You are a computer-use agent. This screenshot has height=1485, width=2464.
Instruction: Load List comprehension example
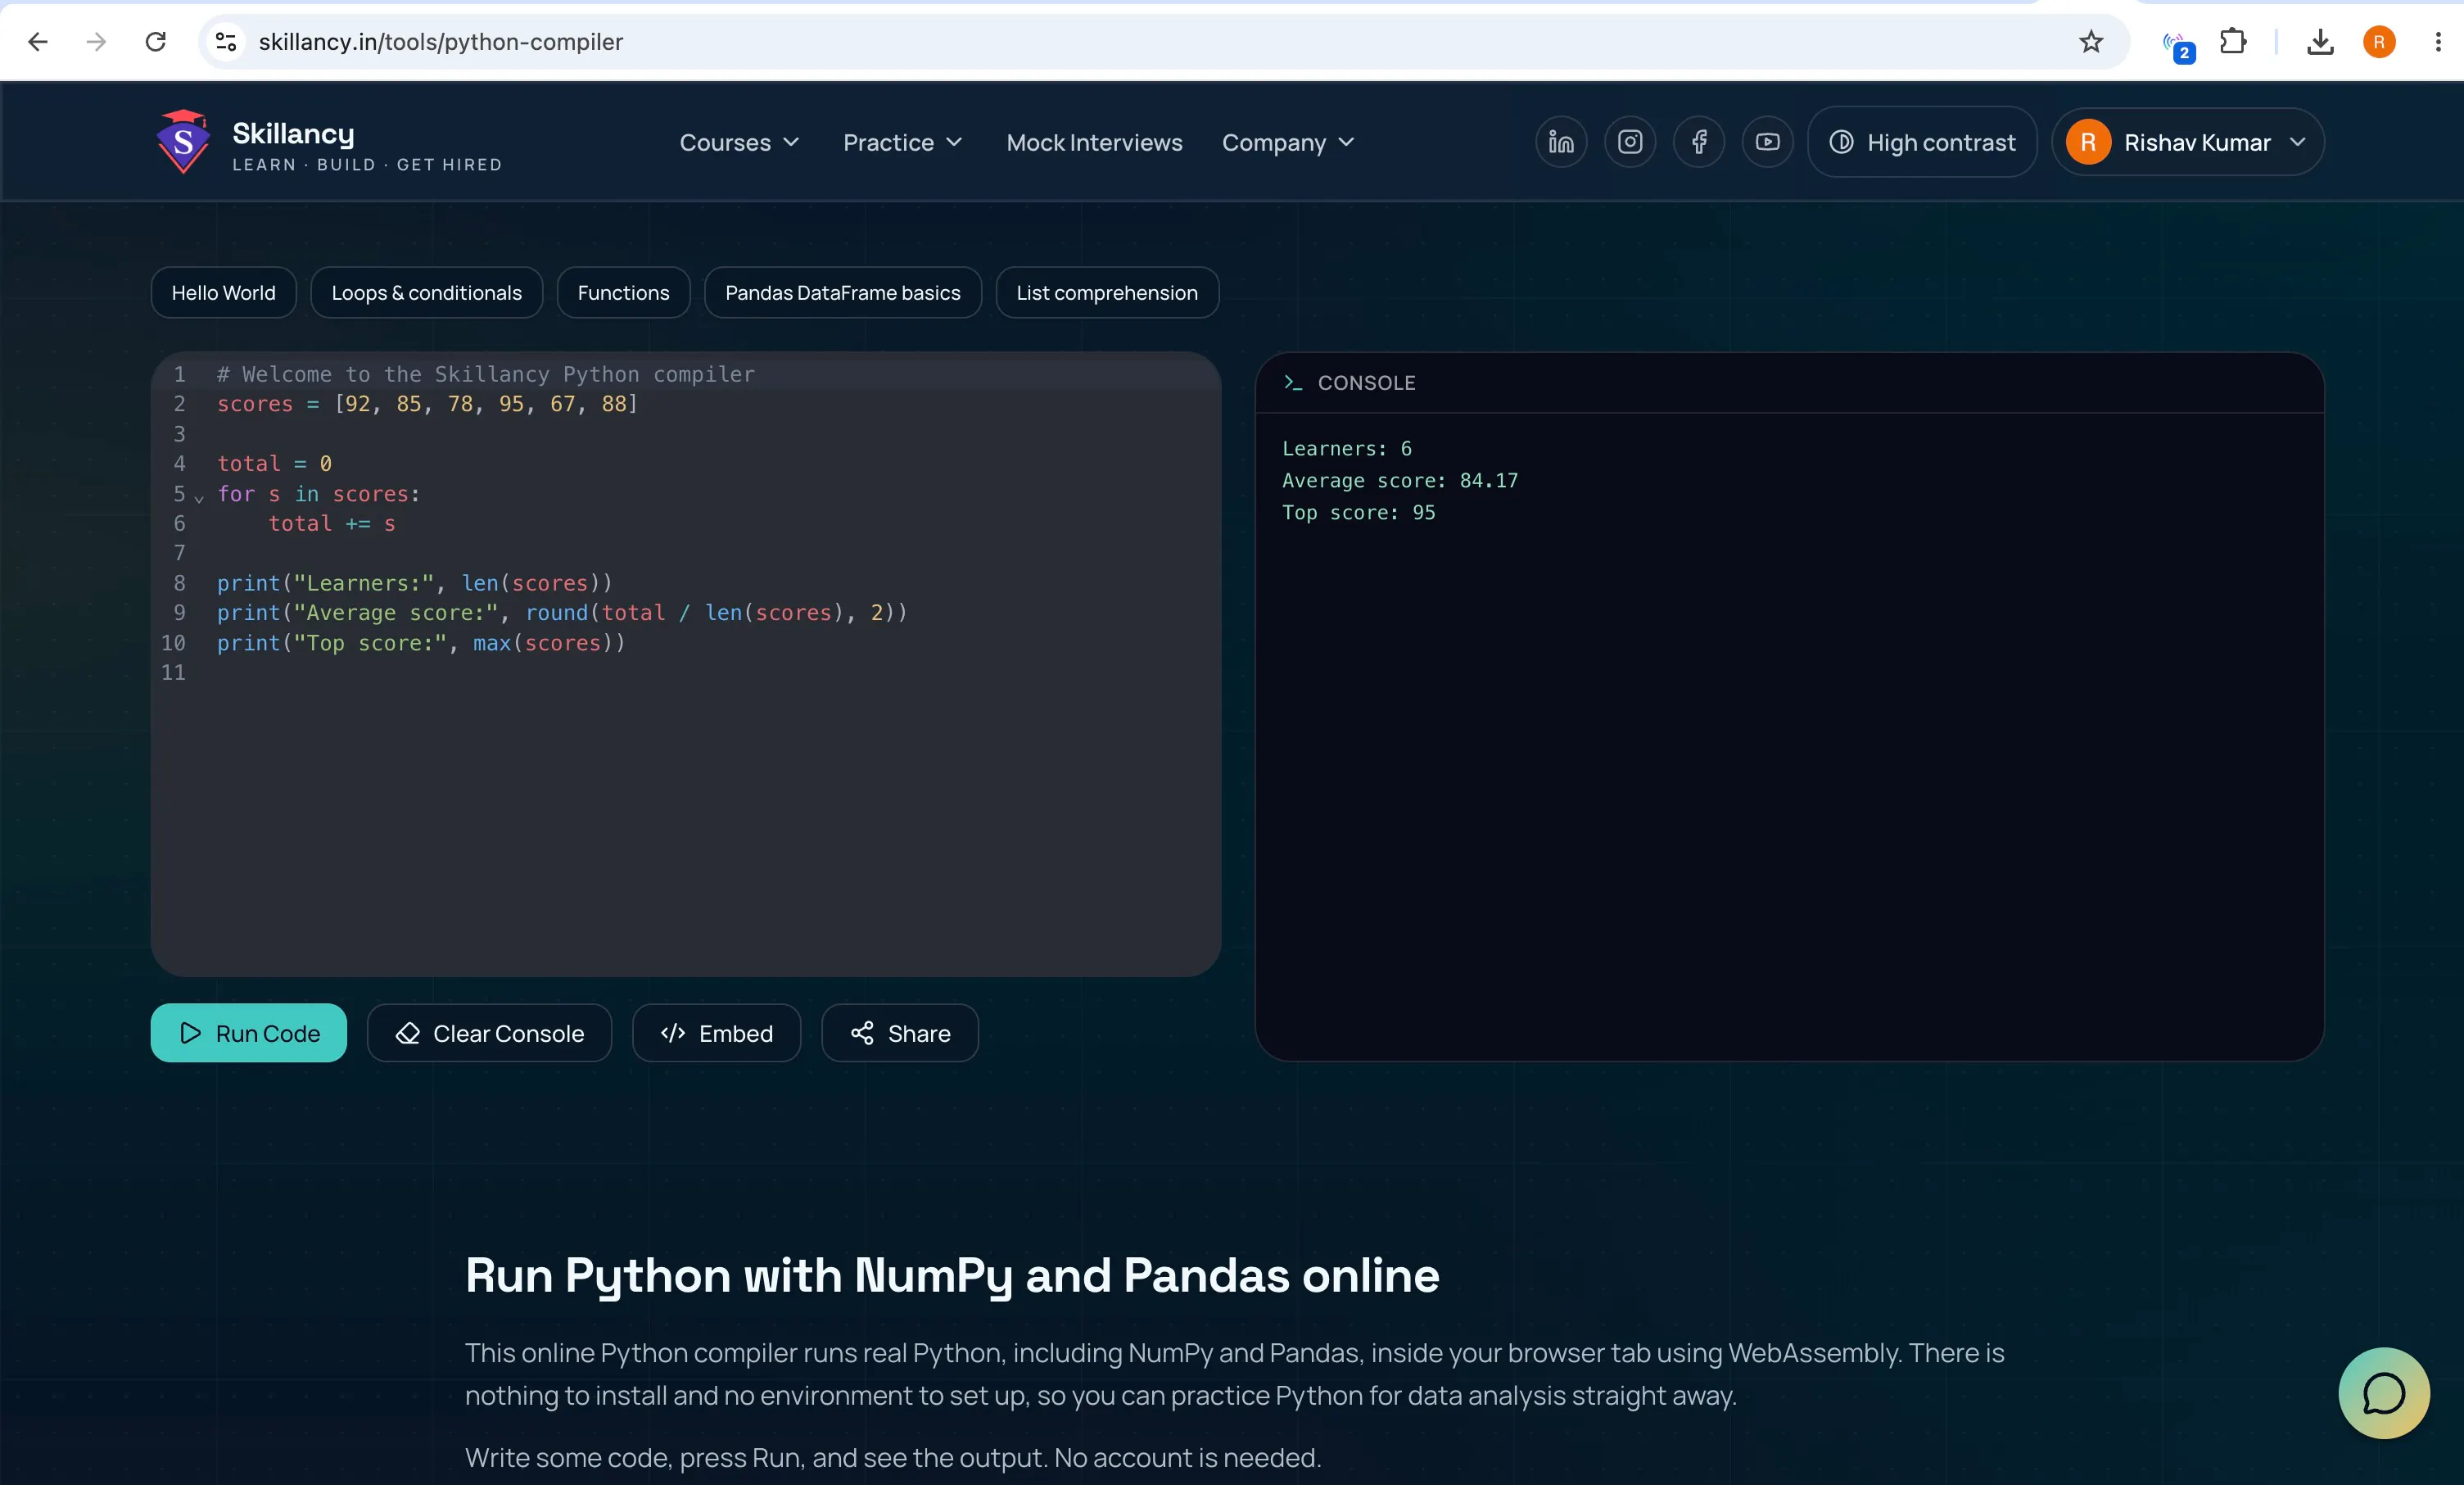(x=1106, y=292)
